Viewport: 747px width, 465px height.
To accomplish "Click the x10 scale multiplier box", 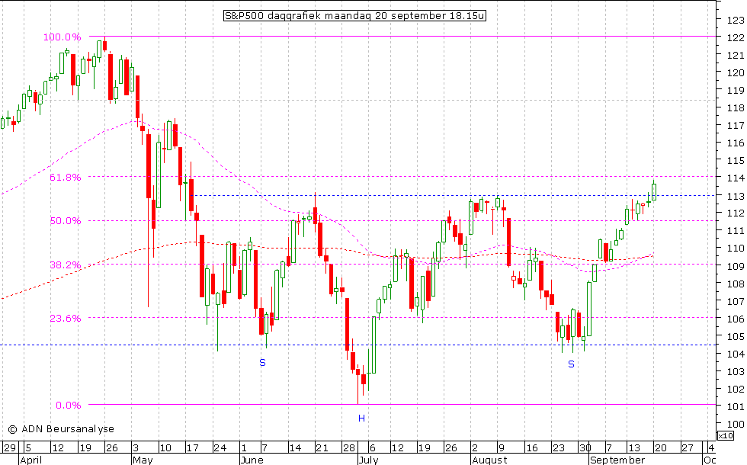I will [x=726, y=436].
